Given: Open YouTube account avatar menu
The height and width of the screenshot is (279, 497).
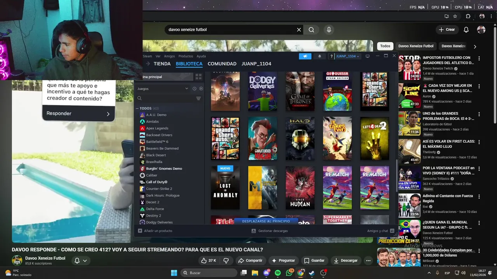Looking at the screenshot, I should pyautogui.click(x=481, y=29).
